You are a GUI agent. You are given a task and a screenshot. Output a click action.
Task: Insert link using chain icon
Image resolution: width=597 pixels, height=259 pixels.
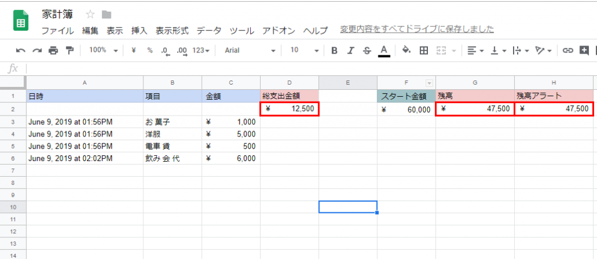[x=568, y=50]
